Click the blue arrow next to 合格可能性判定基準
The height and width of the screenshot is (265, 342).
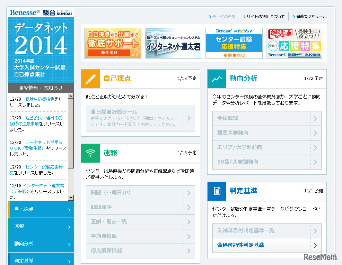coord(315,246)
